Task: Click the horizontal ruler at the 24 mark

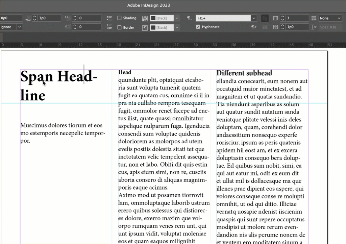Action: point(157,45)
